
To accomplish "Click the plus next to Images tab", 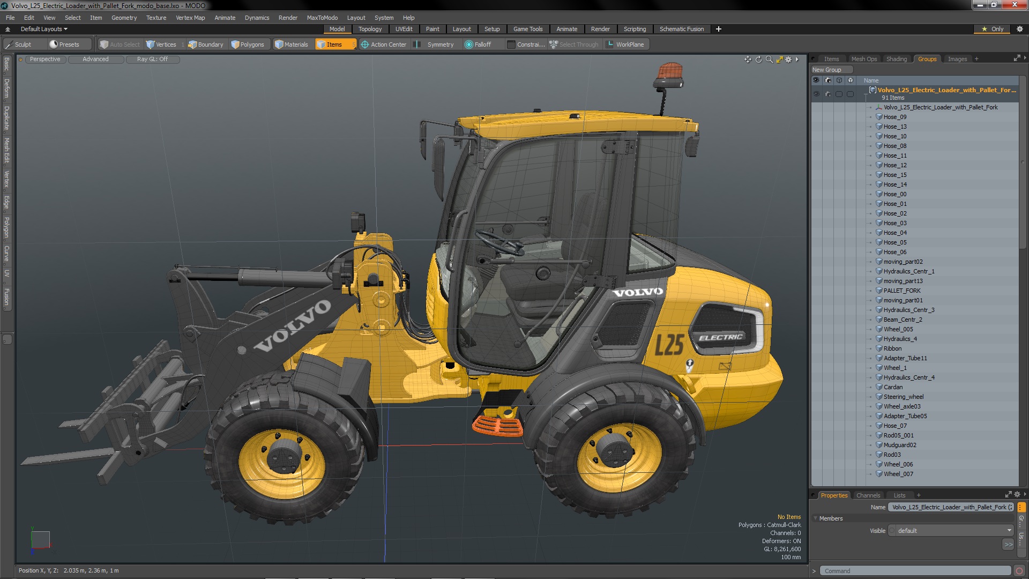I will click(x=976, y=59).
